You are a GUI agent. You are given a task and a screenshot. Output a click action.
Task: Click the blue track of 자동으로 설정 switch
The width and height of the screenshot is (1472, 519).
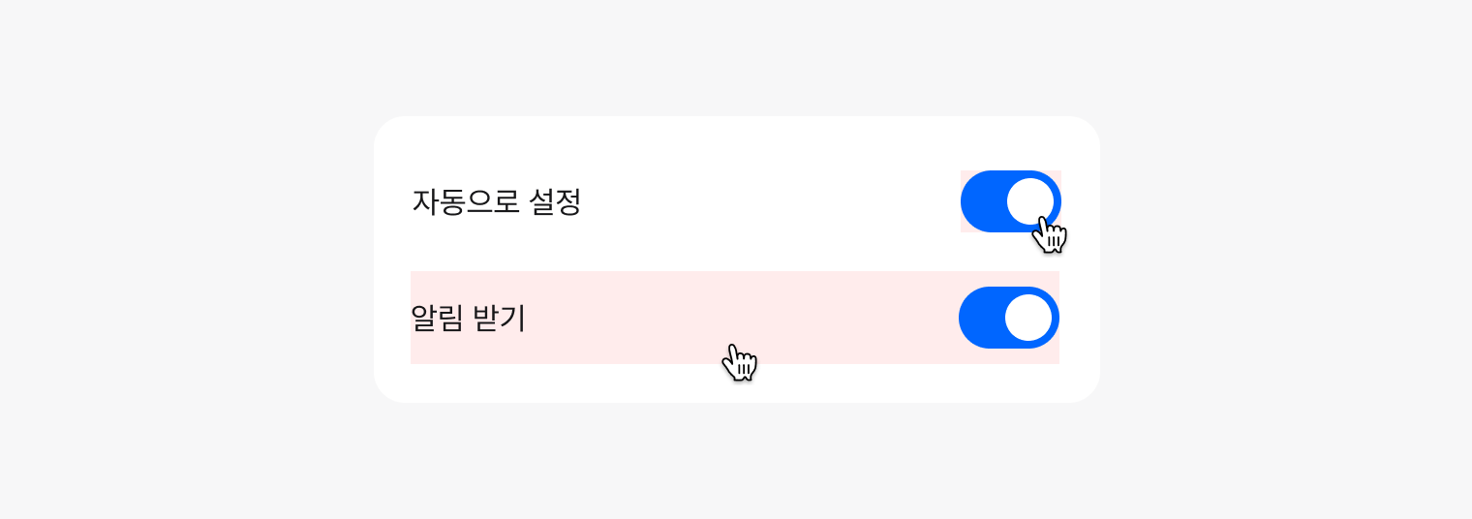tap(983, 201)
